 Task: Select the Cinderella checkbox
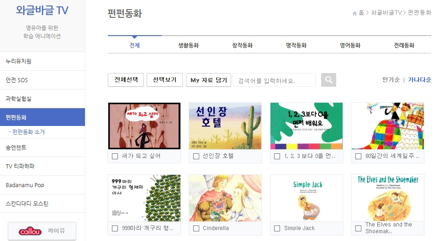pos(196,228)
